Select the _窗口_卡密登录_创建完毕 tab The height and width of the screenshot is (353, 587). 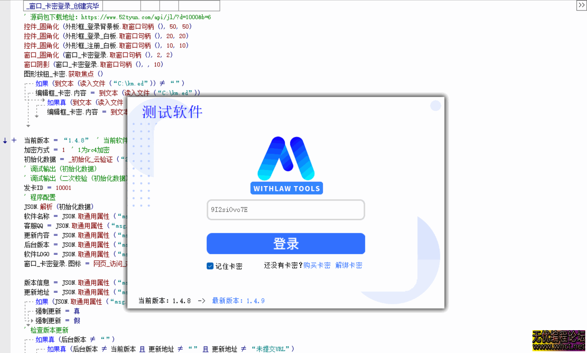pos(62,6)
